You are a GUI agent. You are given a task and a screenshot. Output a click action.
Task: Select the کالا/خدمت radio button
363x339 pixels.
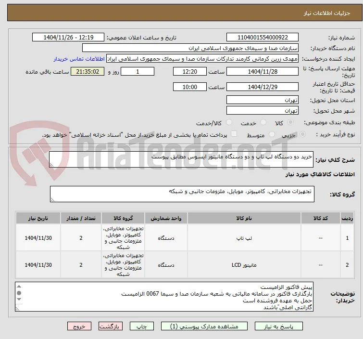229,122
